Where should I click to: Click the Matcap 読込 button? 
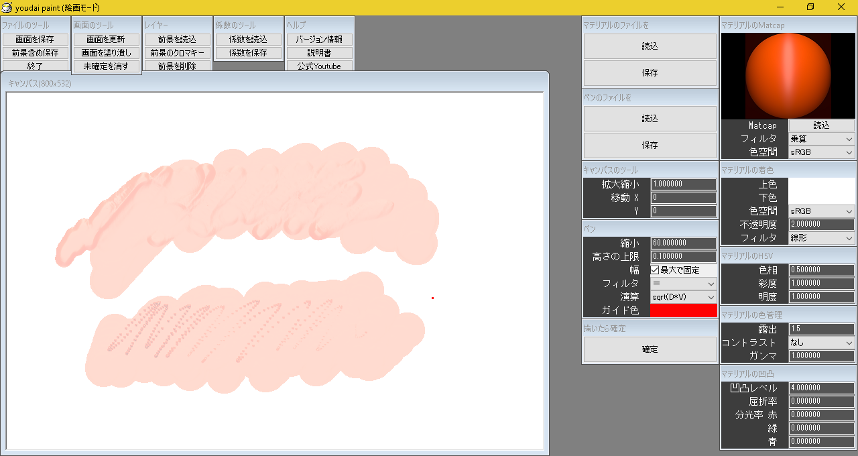[821, 125]
